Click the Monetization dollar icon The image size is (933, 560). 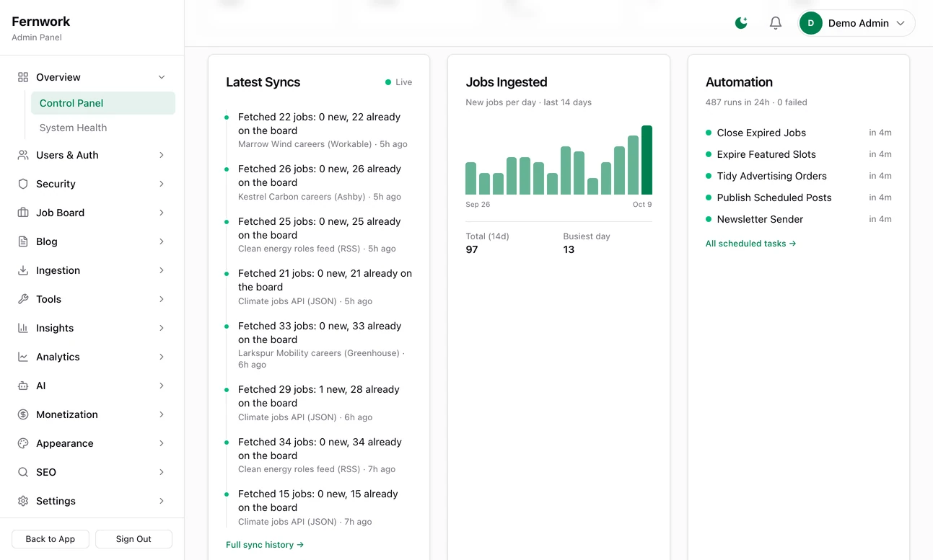coord(23,414)
